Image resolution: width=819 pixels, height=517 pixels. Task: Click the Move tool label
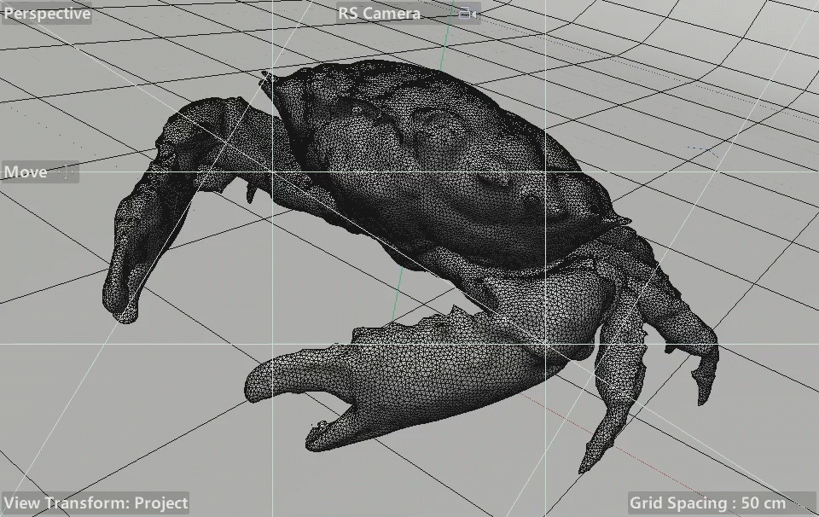pyautogui.click(x=26, y=171)
